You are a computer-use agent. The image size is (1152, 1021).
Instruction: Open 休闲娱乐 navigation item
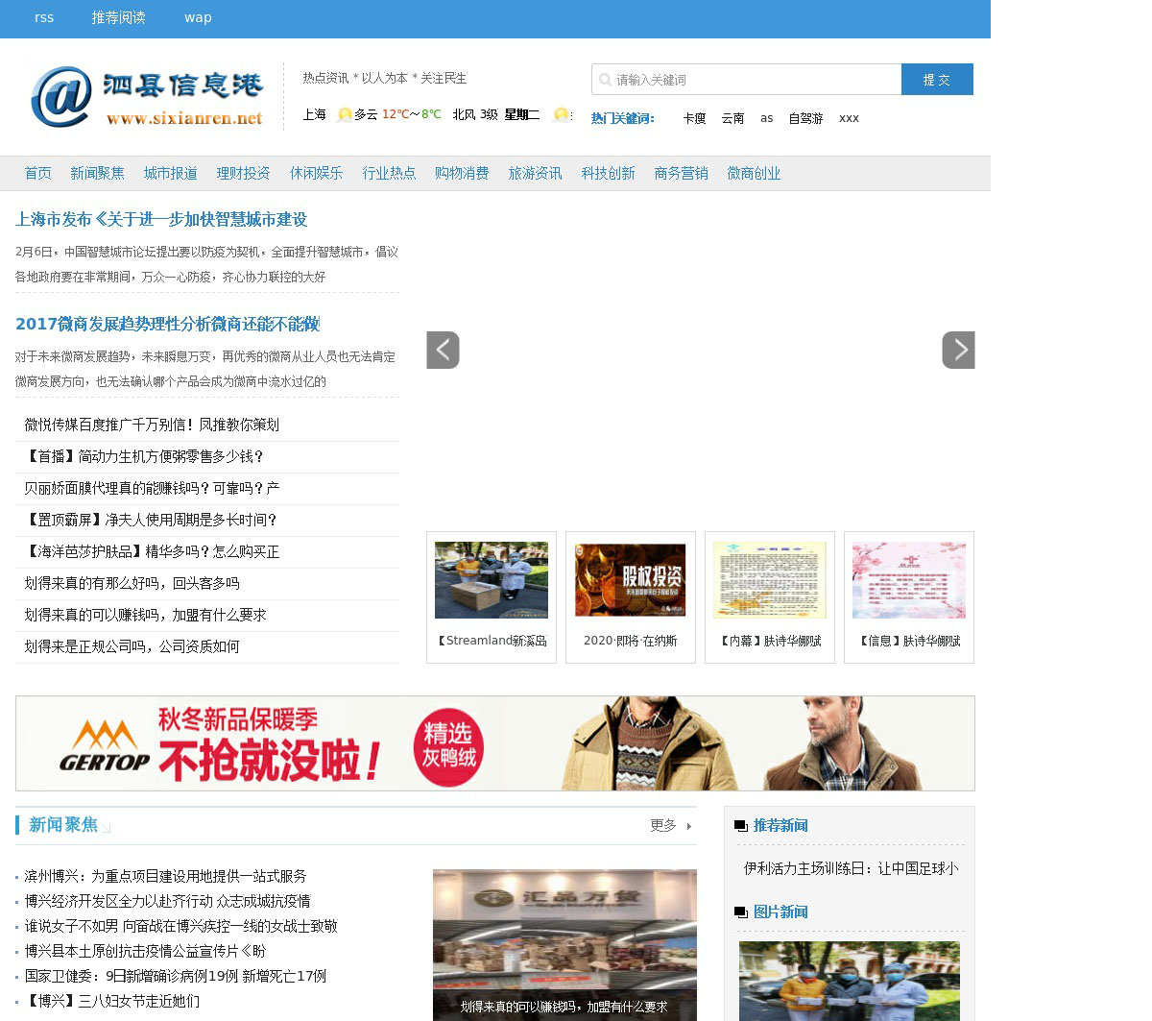316,173
